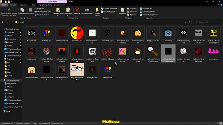The image size is (223, 125).
Task: Expand Создать элемент dropdown
Action: (x=109, y=9)
